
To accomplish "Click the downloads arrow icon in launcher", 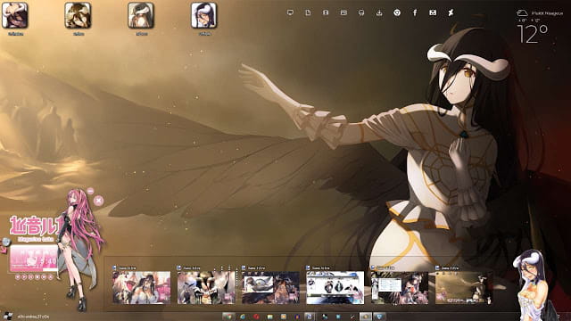I will click(x=379, y=12).
